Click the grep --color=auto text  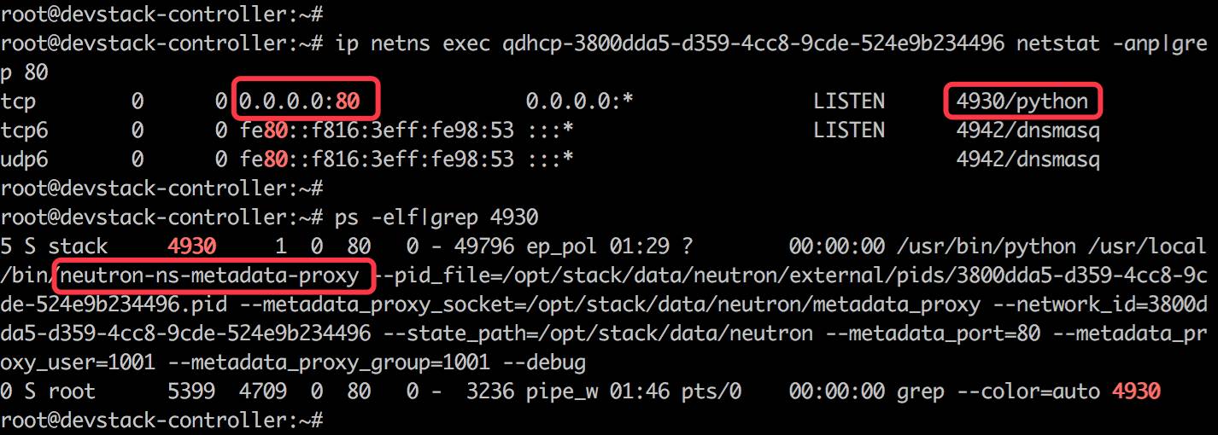point(998,392)
